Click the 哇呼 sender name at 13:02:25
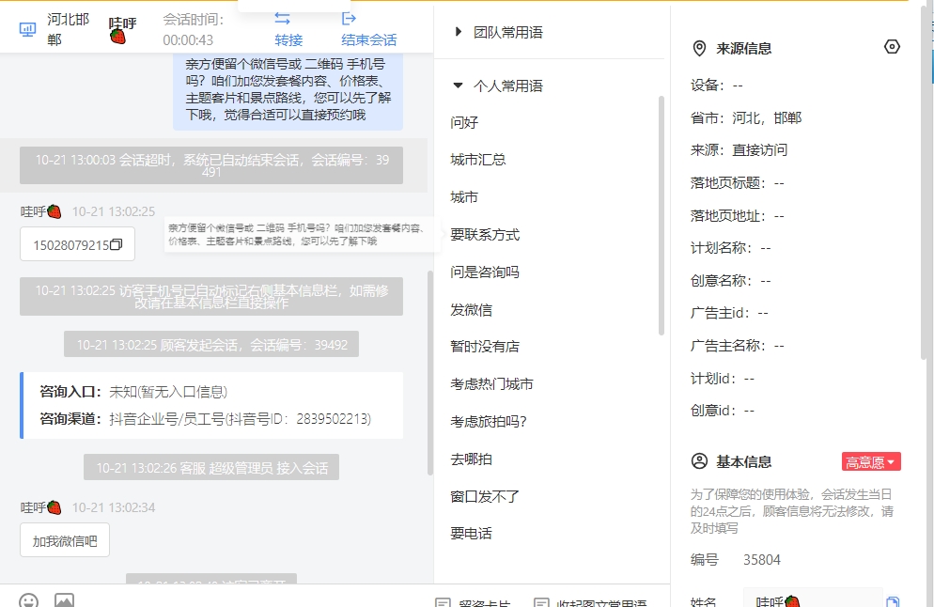 pyautogui.click(x=40, y=211)
